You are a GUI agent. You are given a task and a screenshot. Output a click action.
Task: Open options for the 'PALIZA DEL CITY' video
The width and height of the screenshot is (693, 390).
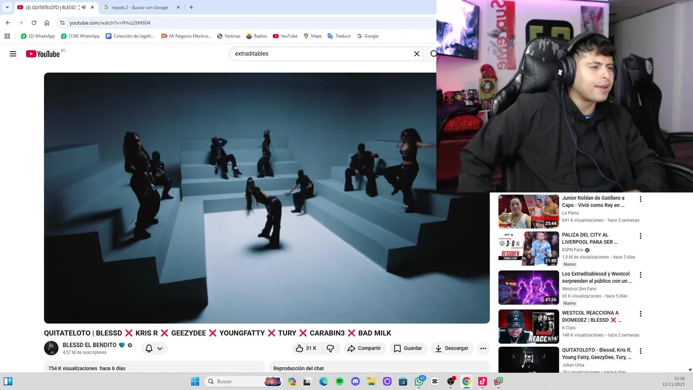pos(640,236)
